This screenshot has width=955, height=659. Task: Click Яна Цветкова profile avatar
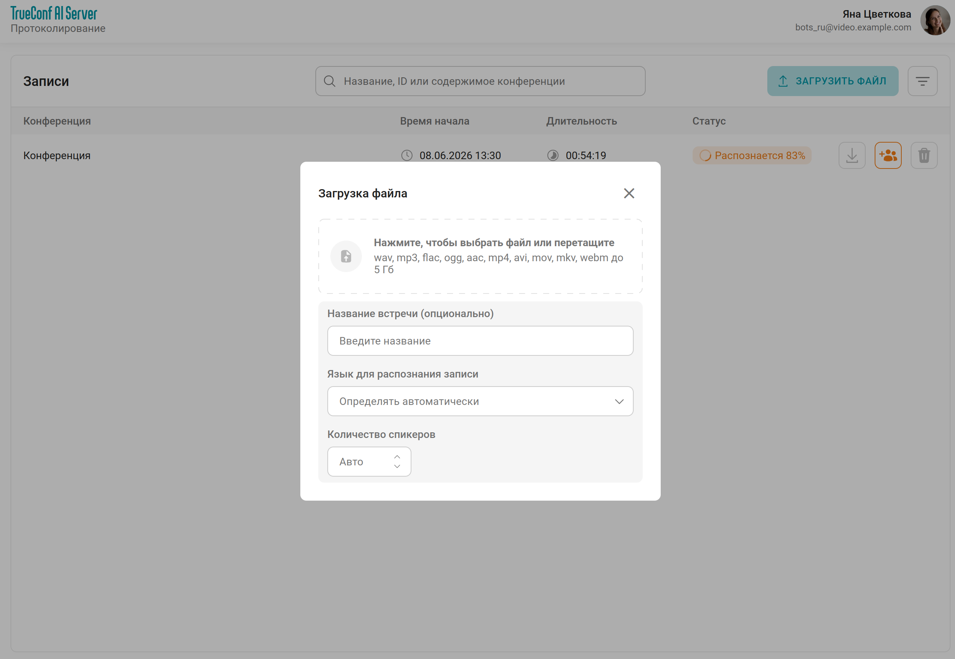click(935, 20)
